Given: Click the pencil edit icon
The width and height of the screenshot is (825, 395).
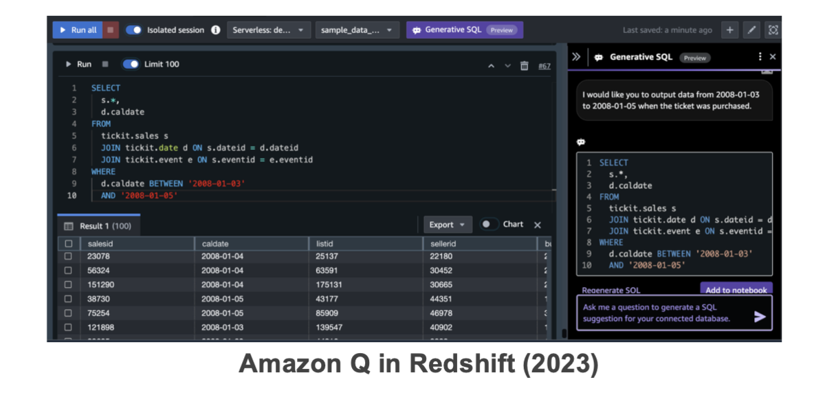Looking at the screenshot, I should (751, 30).
